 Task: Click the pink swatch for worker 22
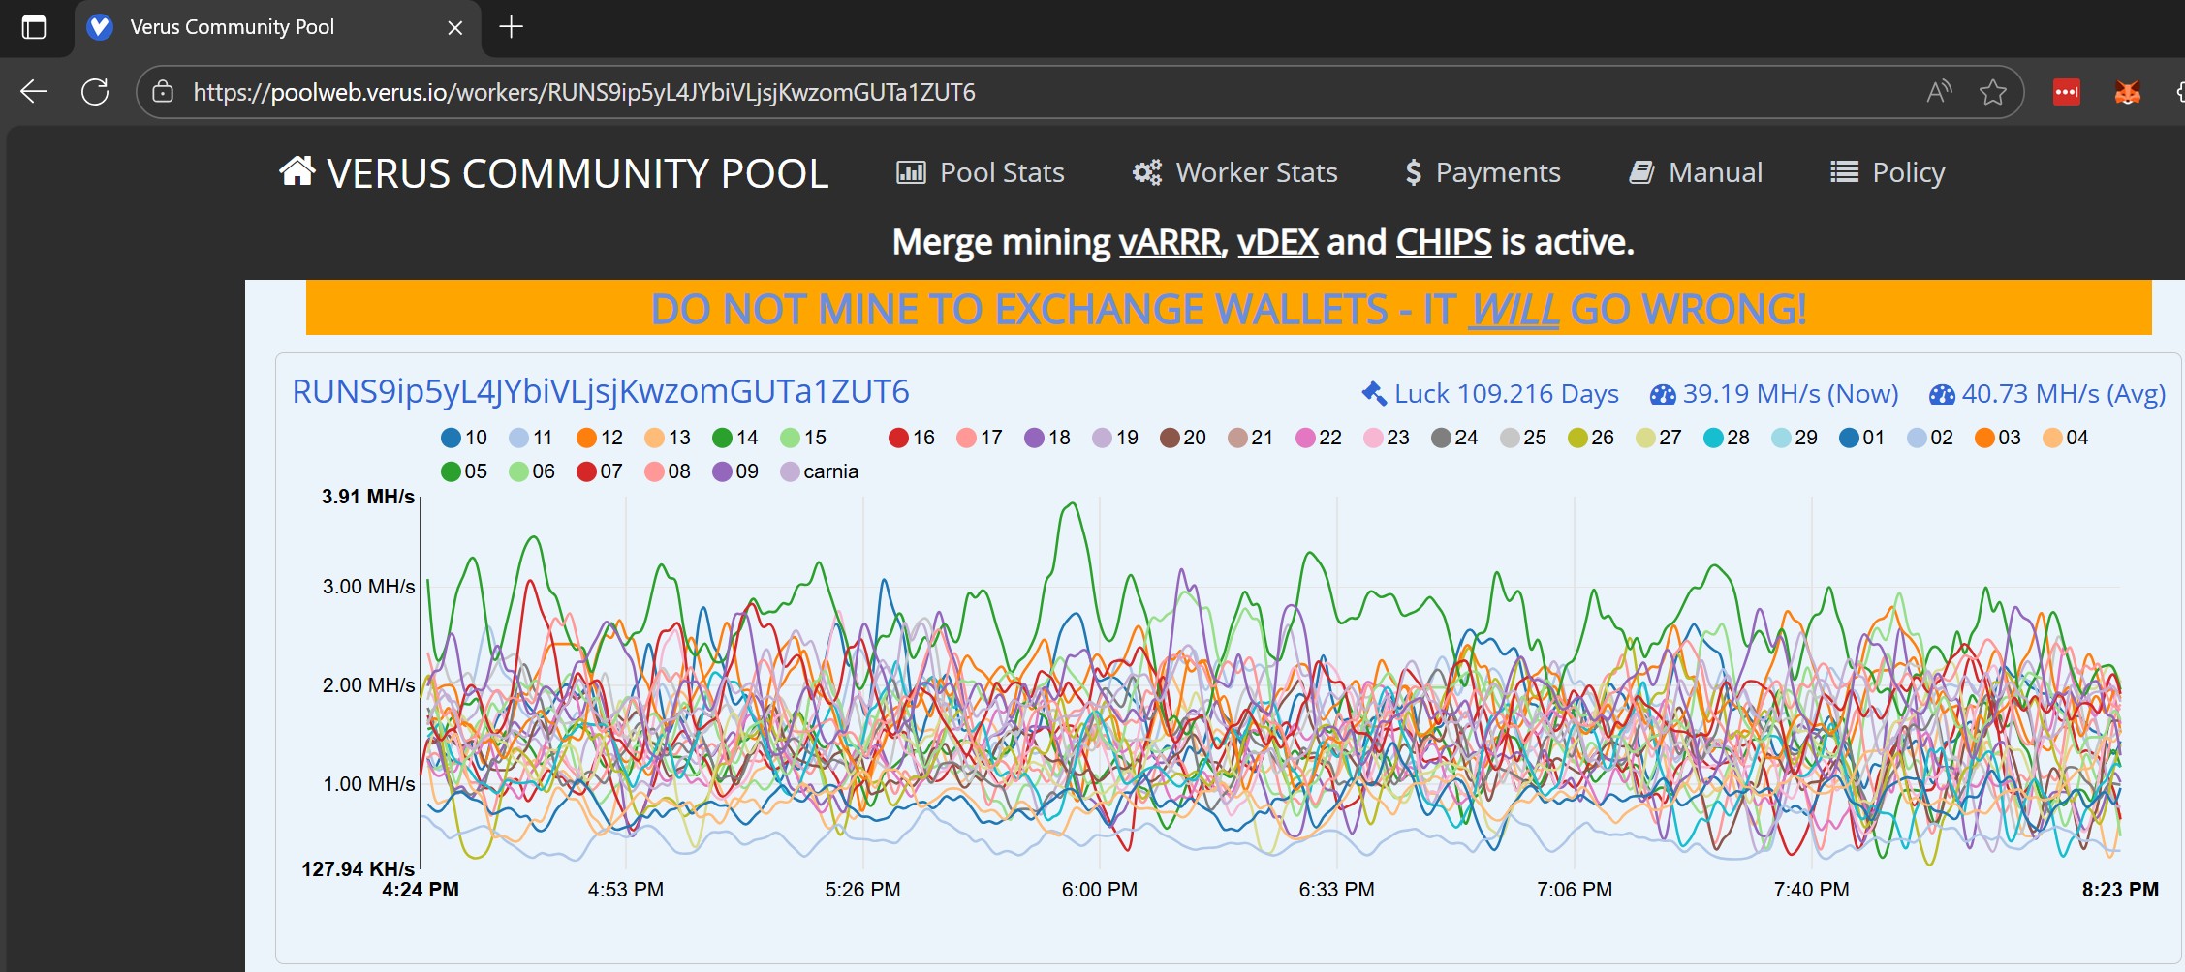[x=1305, y=438]
